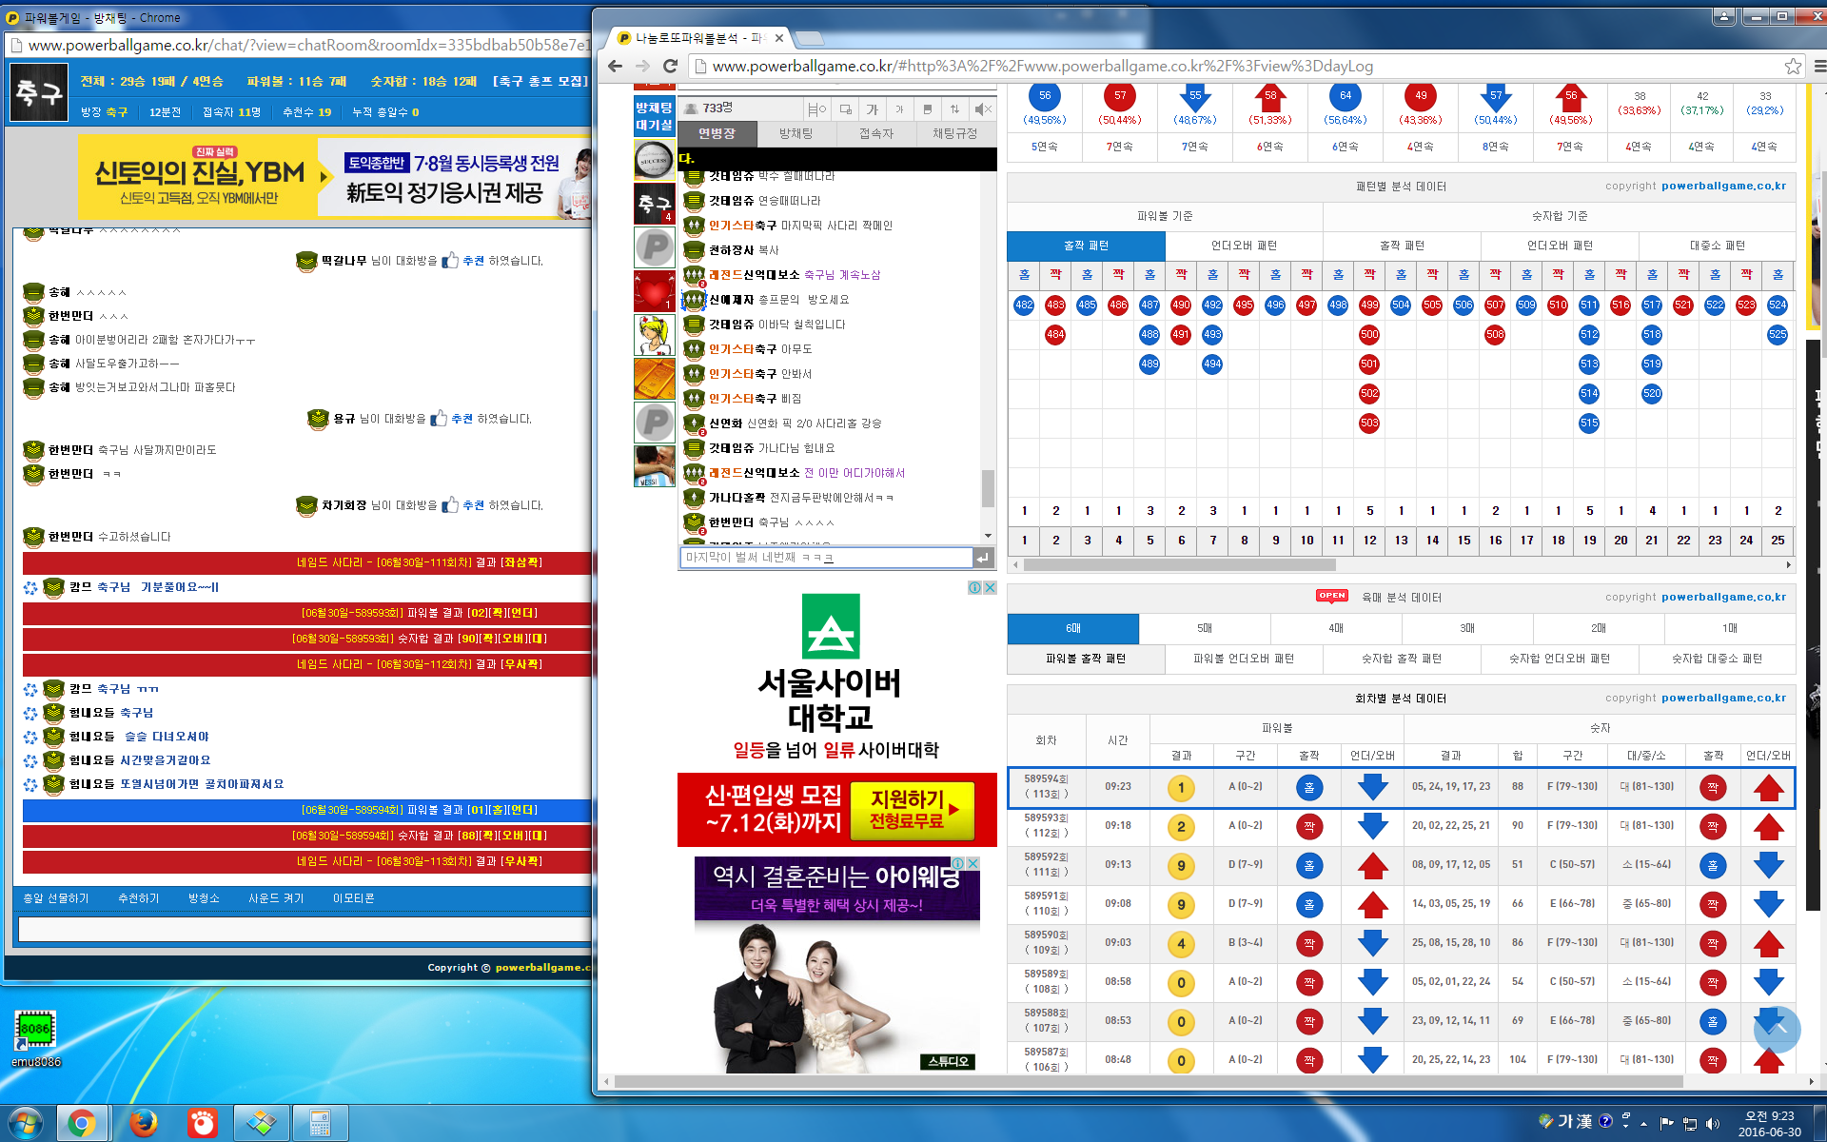
Task: Reload the front browser page
Action: tap(670, 66)
